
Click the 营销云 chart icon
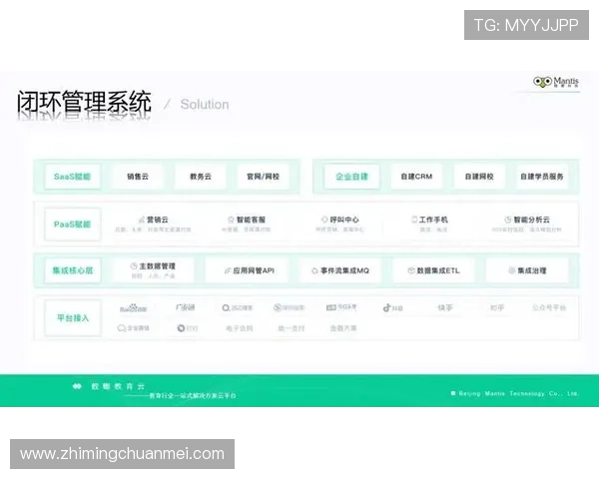[x=142, y=220]
